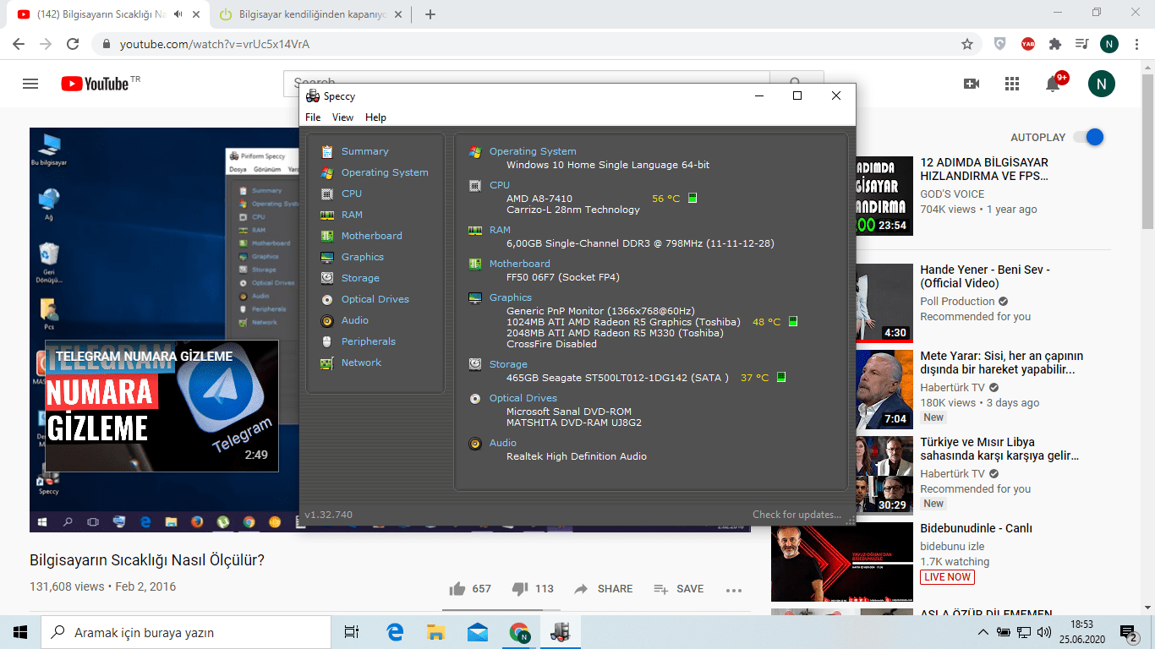1155x649 pixels.
Task: Click the Chrome address bar URL
Action: pos(215,44)
